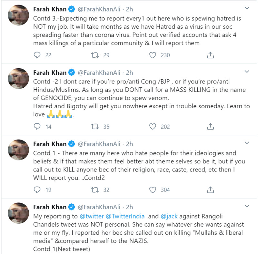Like the tweet with 304 likes

coord(153,190)
